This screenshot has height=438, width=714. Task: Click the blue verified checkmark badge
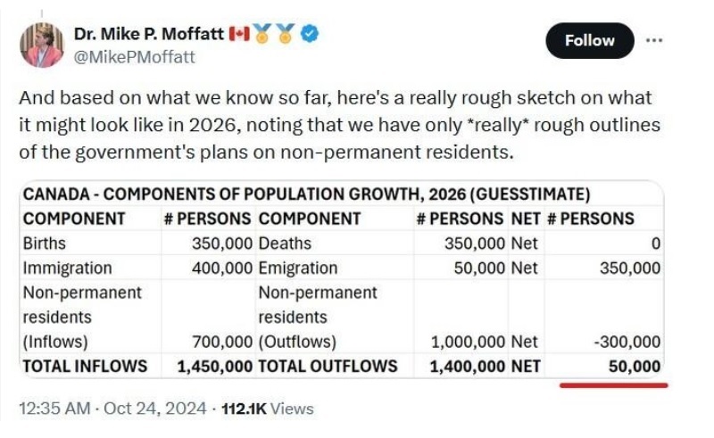point(310,34)
